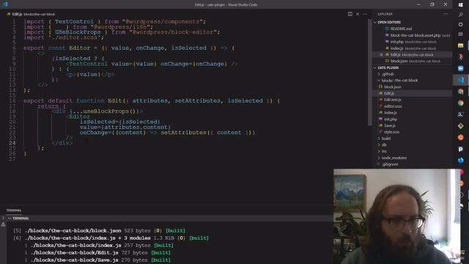Click 'TextControl' in first import line
Viewport: 469px width, 264px height.
74,21
